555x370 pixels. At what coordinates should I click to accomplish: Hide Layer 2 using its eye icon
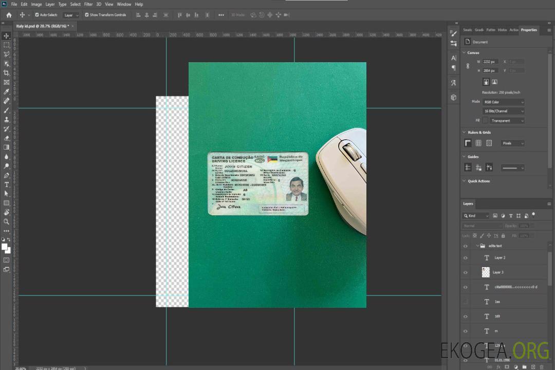point(466,258)
